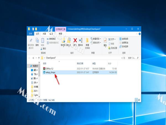This screenshot has height=125, width=166.
Task: Switch to the 共享 (Share) ribbon tab
Action: click(44, 34)
